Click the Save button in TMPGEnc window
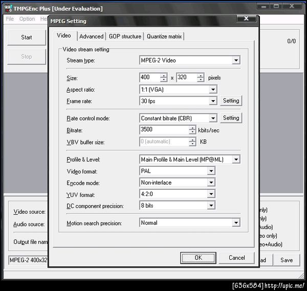The height and width of the screenshot is (291, 307). [287, 260]
